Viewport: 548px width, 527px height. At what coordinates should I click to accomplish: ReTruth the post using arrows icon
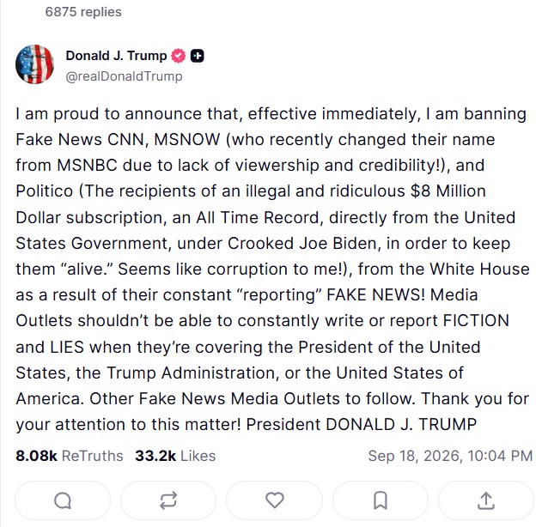[168, 500]
